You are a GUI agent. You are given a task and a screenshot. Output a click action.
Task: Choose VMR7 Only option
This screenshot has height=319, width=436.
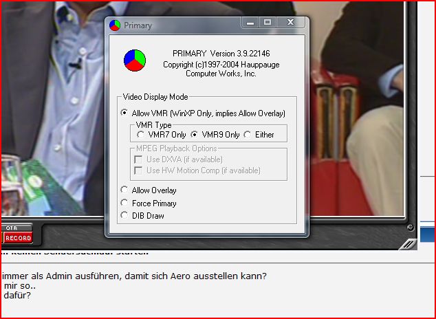click(x=140, y=135)
